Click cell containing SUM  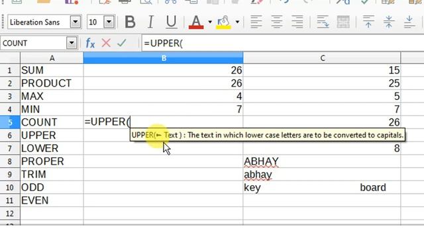52,71
